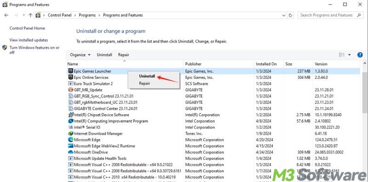Click the Visual C++ 2008 9.0.21022 icon
This screenshot has width=368, height=182.
[70, 164]
